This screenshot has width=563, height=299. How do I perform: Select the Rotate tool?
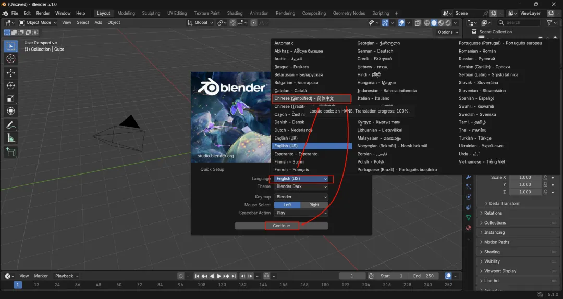click(11, 86)
